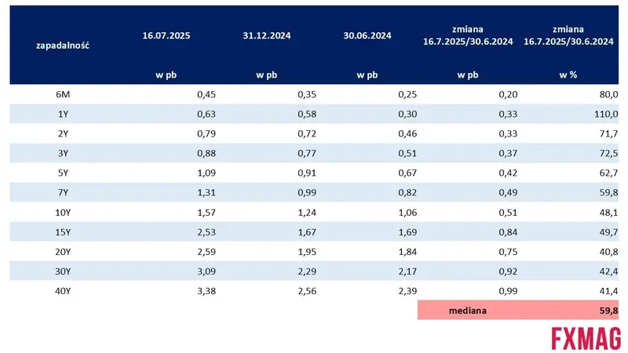The image size is (628, 353).
Task: Select the 3,38 value in 40Y row
Action: click(x=206, y=291)
